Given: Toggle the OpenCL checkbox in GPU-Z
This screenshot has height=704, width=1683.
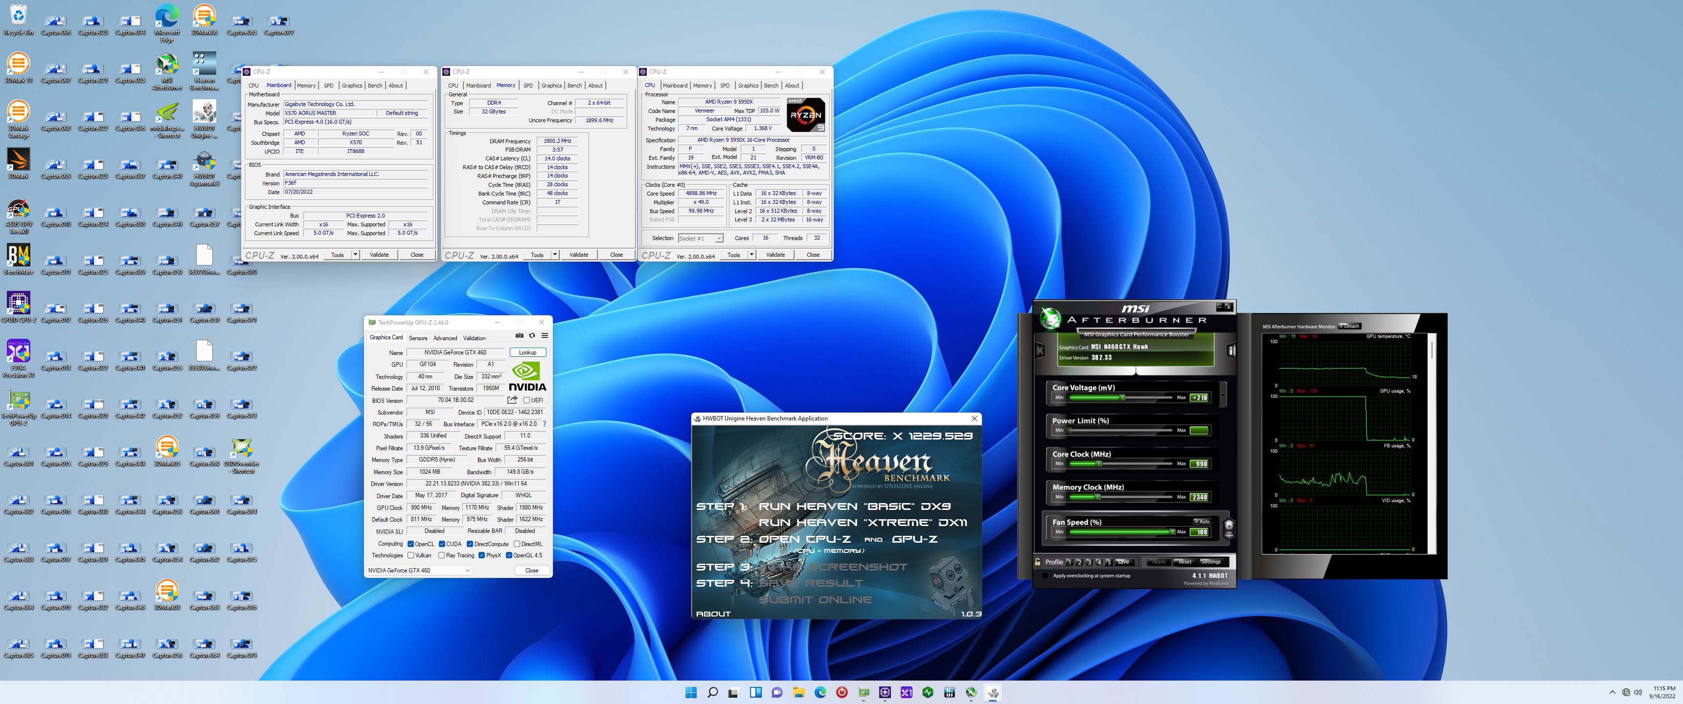Looking at the screenshot, I should (411, 544).
